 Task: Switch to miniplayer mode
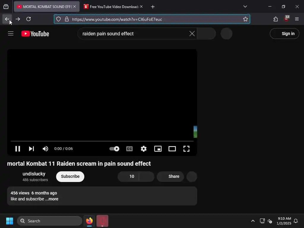coord(158,149)
